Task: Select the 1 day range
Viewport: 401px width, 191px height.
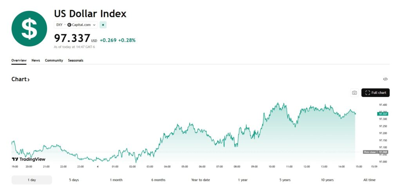Action: 32,180
